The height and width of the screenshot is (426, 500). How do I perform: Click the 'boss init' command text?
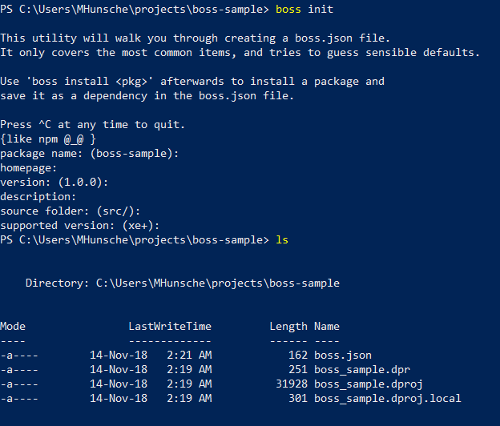pos(304,10)
